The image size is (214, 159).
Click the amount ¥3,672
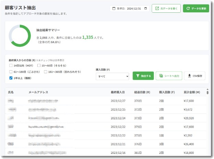point(188,110)
